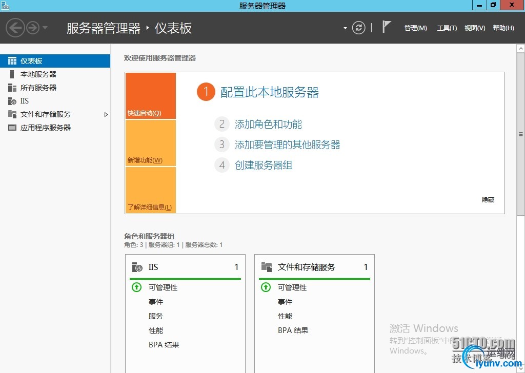525x373 pixels.
Task: Click 配置此本地服务器 link
Action: coord(270,92)
